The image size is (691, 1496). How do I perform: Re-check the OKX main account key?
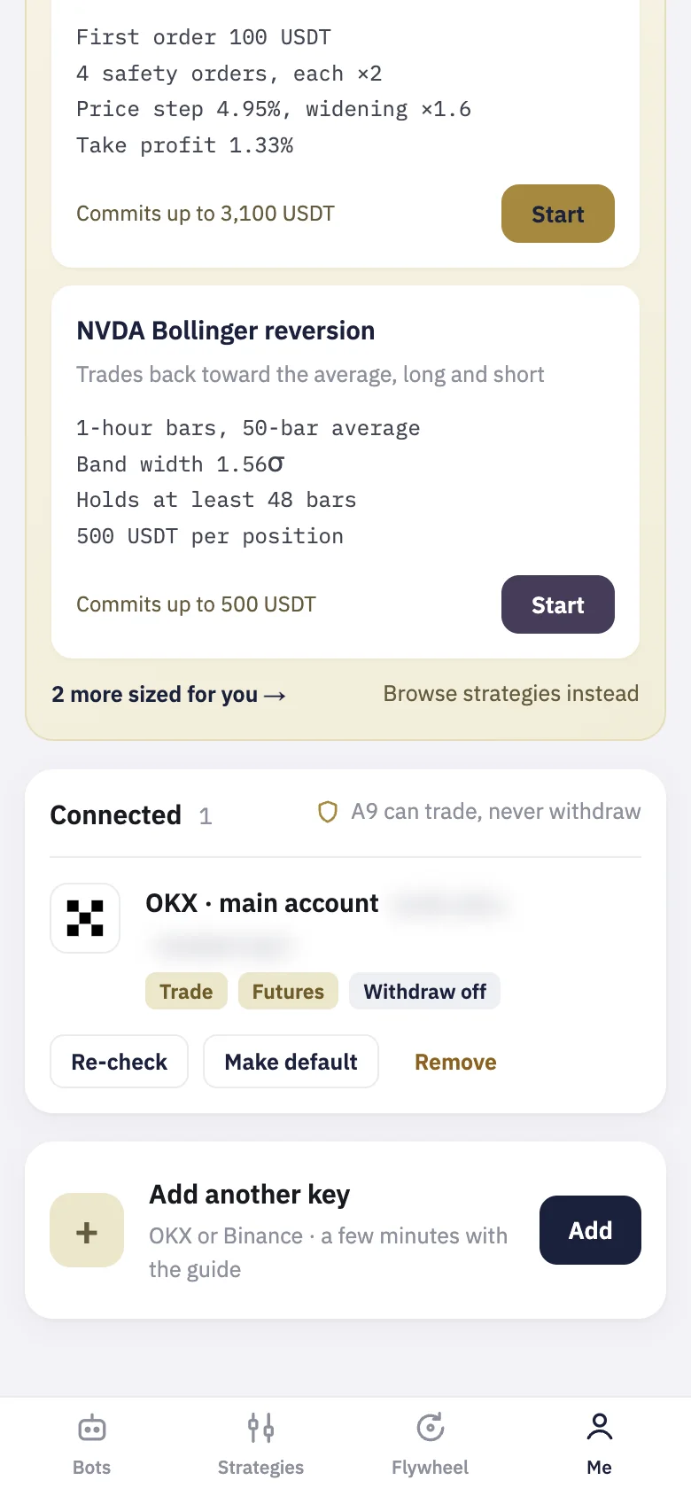click(119, 1062)
